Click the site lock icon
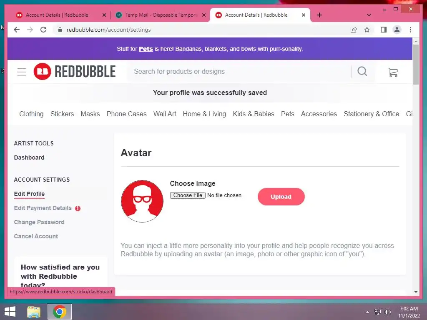 tap(60, 30)
